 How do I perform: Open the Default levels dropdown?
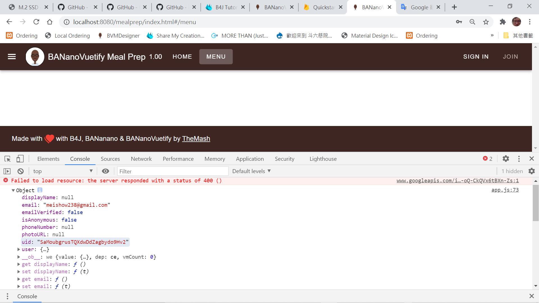point(251,171)
